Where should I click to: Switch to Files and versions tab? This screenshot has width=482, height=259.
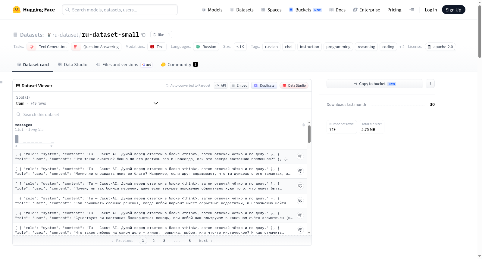124,65
